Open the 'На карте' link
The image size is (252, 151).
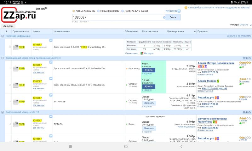149,53
